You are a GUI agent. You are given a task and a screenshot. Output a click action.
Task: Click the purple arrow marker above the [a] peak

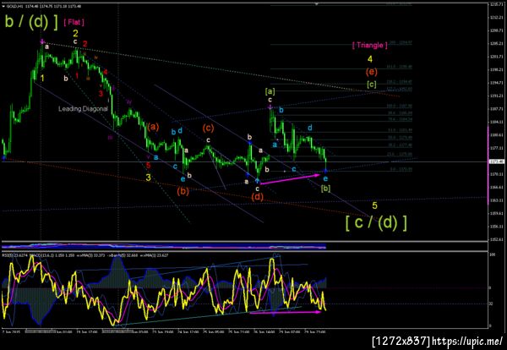click(x=270, y=107)
